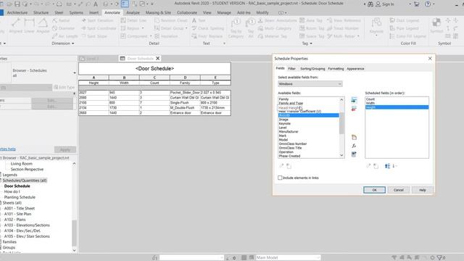Click the Autodesk App Store cart icon
Screen dimensions: 464x261
tap(417, 4)
